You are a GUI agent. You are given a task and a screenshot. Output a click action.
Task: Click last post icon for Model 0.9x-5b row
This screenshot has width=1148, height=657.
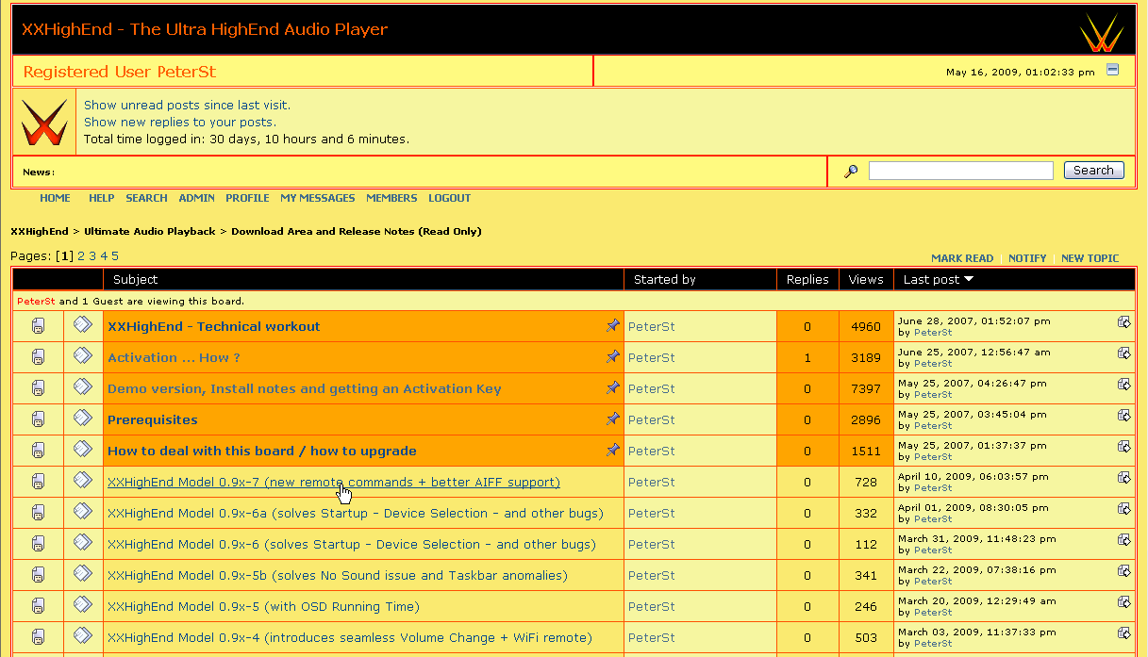click(1124, 571)
